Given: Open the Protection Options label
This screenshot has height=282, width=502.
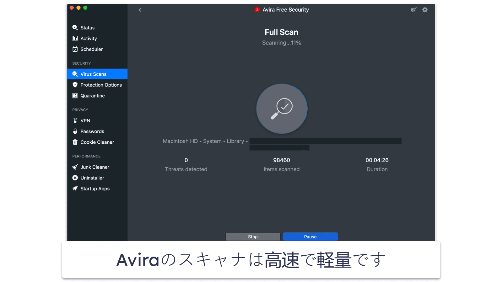Looking at the screenshot, I should pyautogui.click(x=101, y=85).
